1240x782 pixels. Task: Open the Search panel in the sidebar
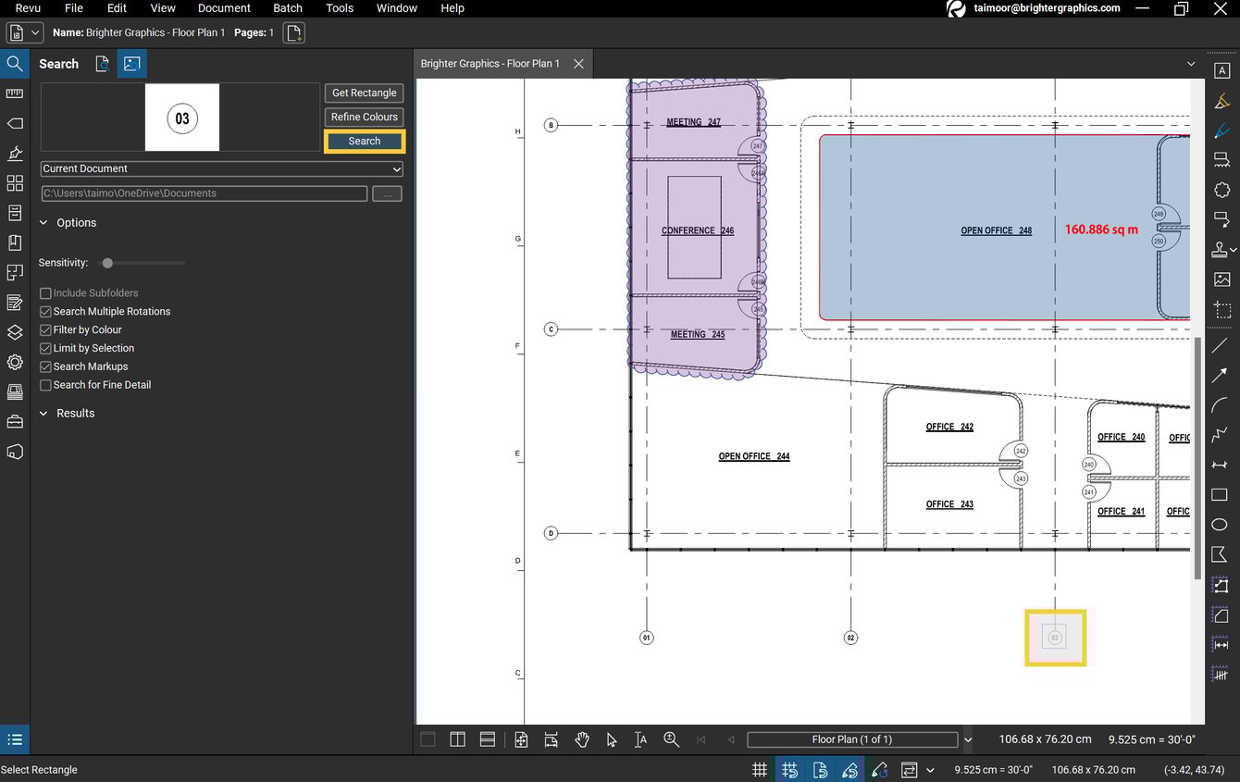(x=15, y=64)
